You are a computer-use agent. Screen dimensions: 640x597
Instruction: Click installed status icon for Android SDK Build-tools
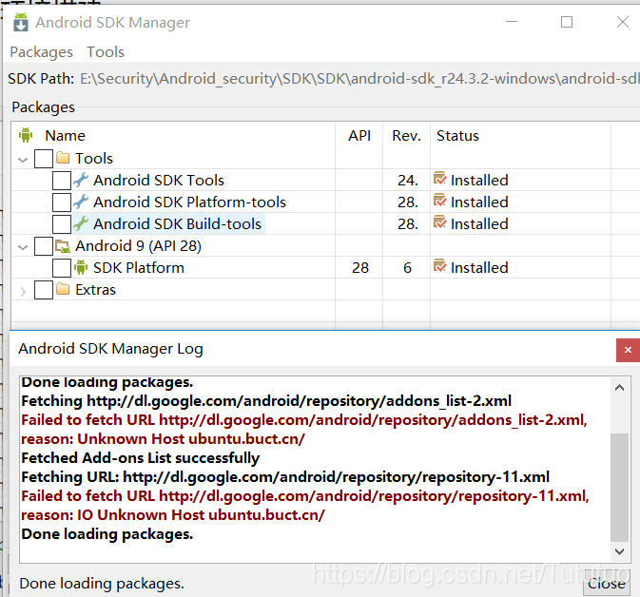439,222
